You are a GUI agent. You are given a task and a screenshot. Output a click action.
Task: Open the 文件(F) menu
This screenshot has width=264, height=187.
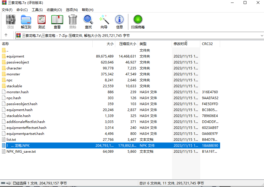[7, 10]
